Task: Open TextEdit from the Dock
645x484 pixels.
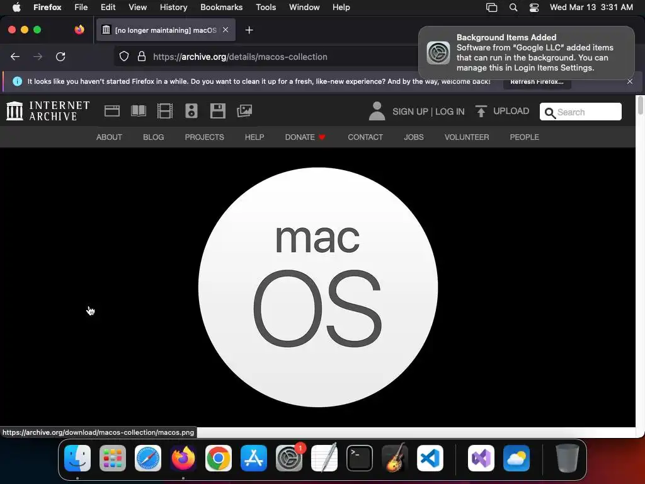Action: pyautogui.click(x=324, y=458)
